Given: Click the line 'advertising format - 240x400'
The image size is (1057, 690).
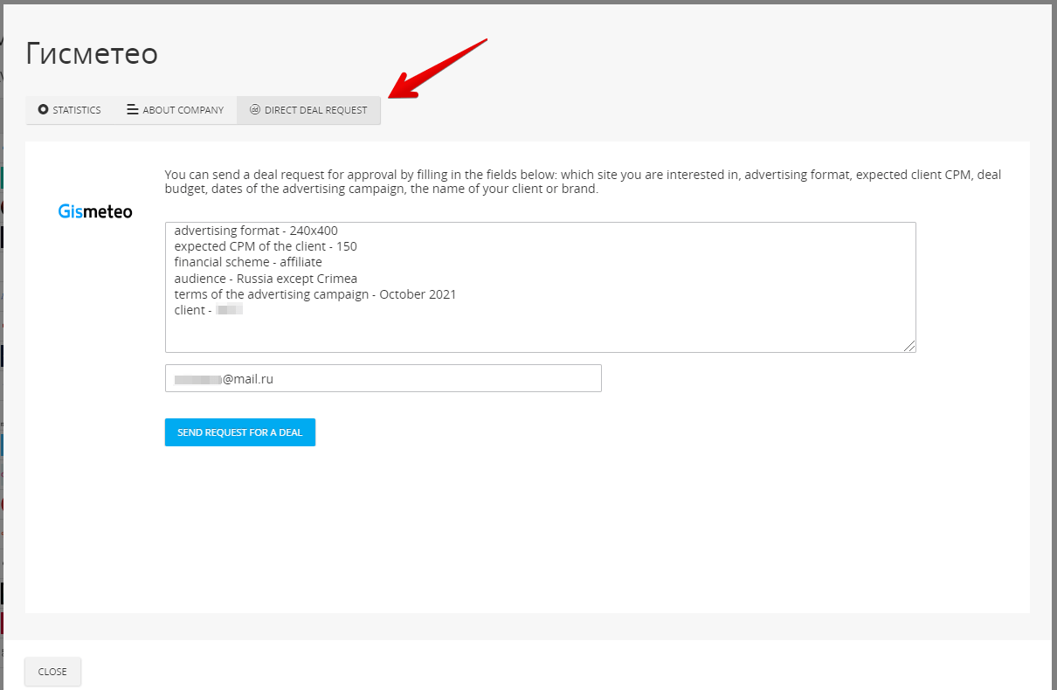Looking at the screenshot, I should tap(256, 231).
